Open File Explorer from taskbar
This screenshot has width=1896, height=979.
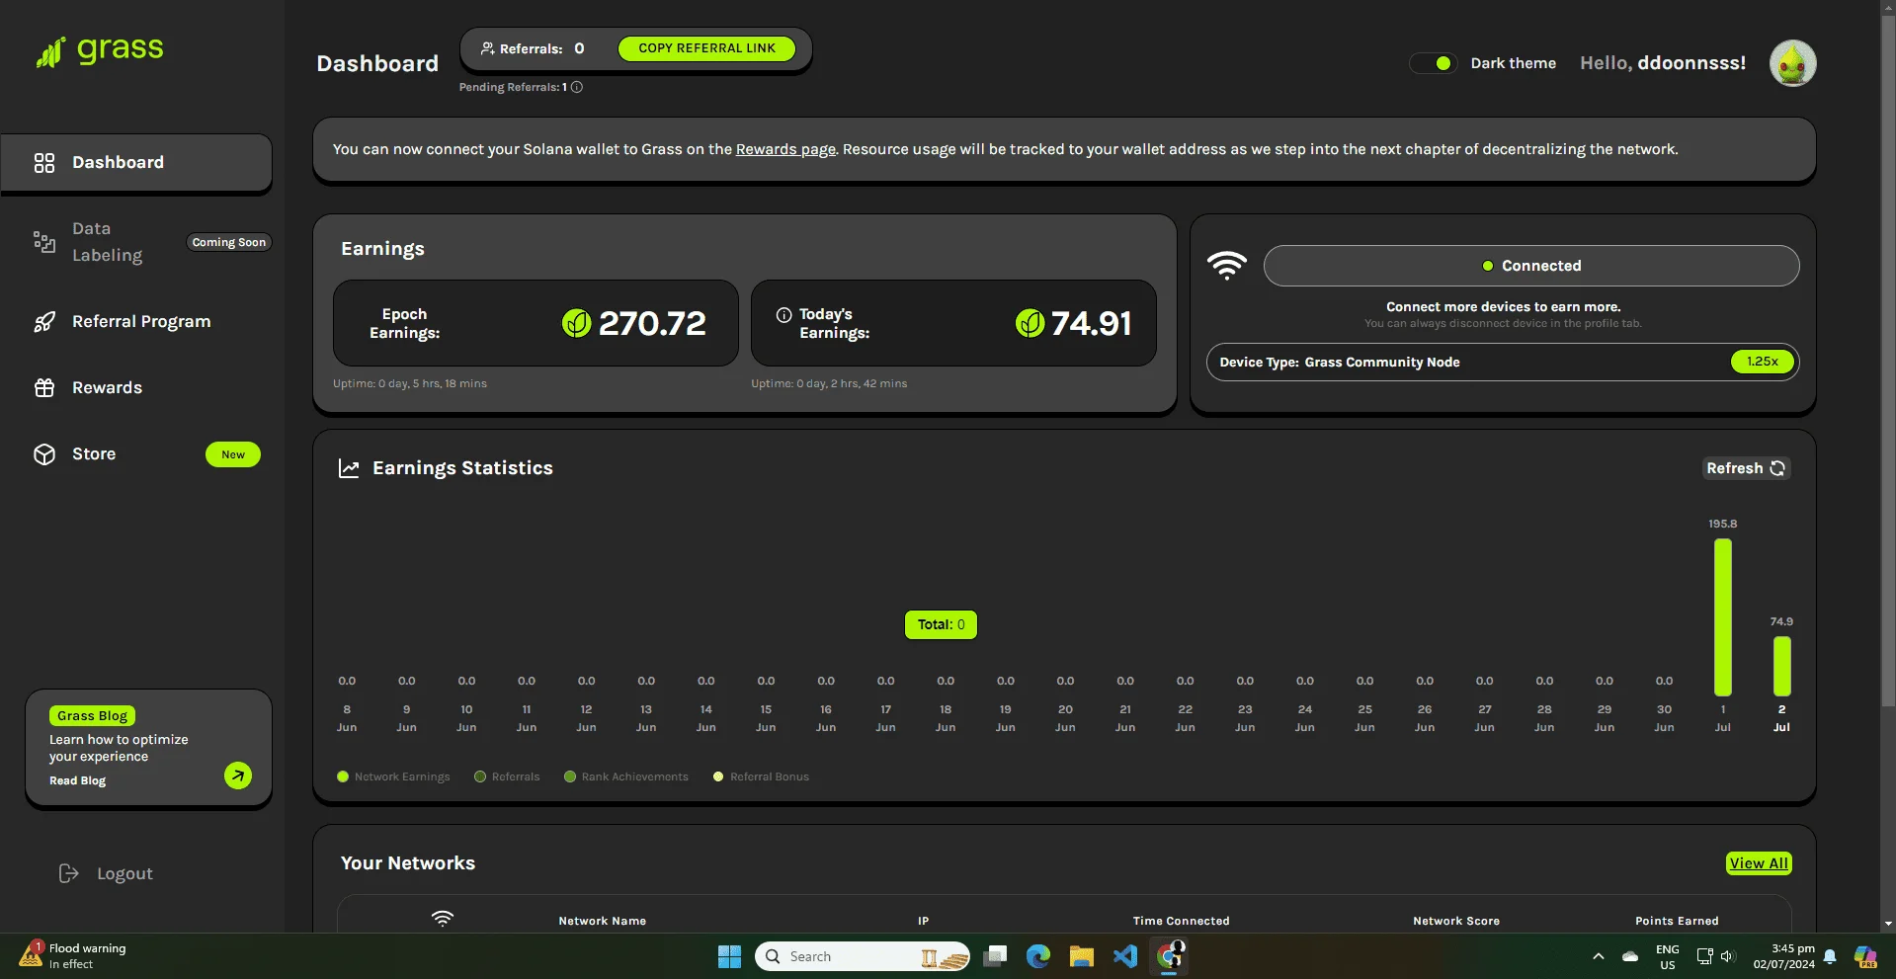coord(1082,956)
